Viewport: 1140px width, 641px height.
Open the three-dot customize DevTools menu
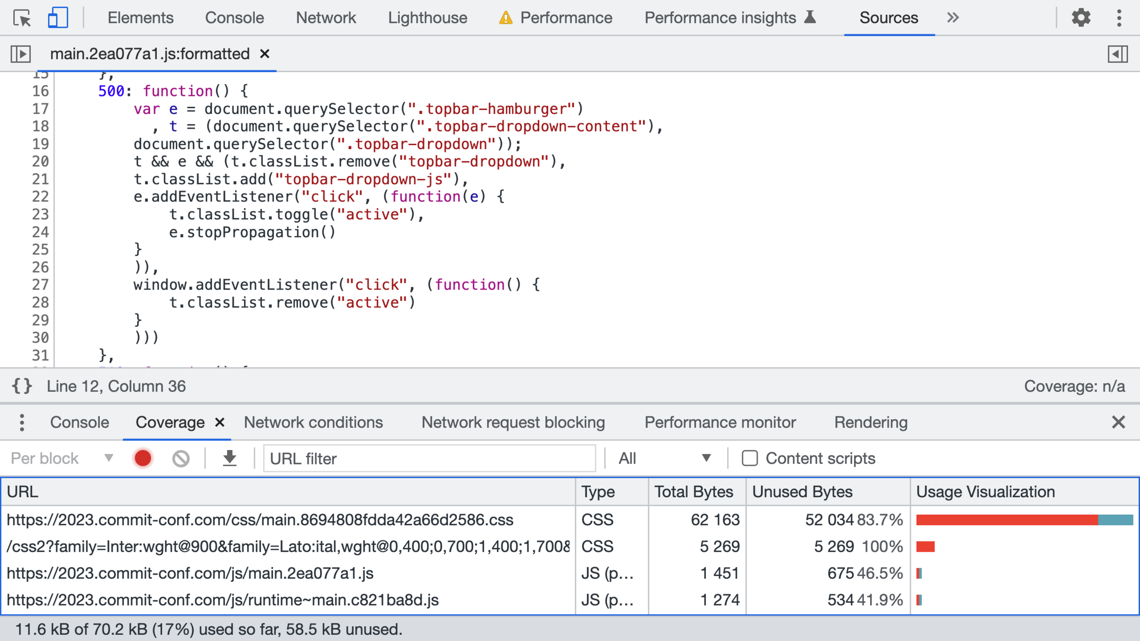[1119, 18]
